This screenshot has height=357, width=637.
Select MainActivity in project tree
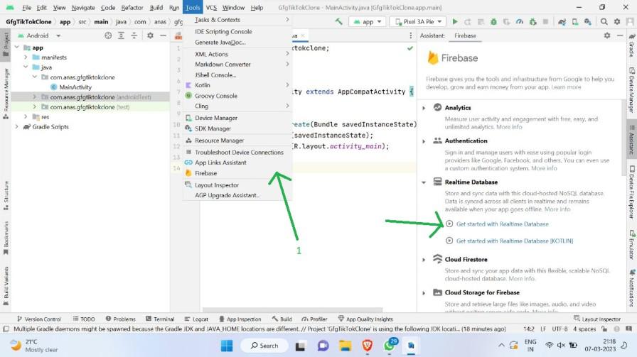click(75, 87)
